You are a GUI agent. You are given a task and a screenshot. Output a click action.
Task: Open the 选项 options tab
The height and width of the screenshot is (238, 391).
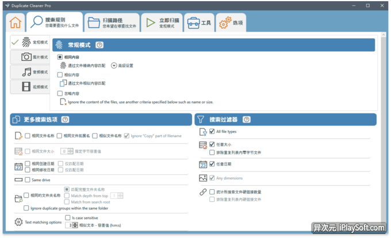click(x=231, y=22)
